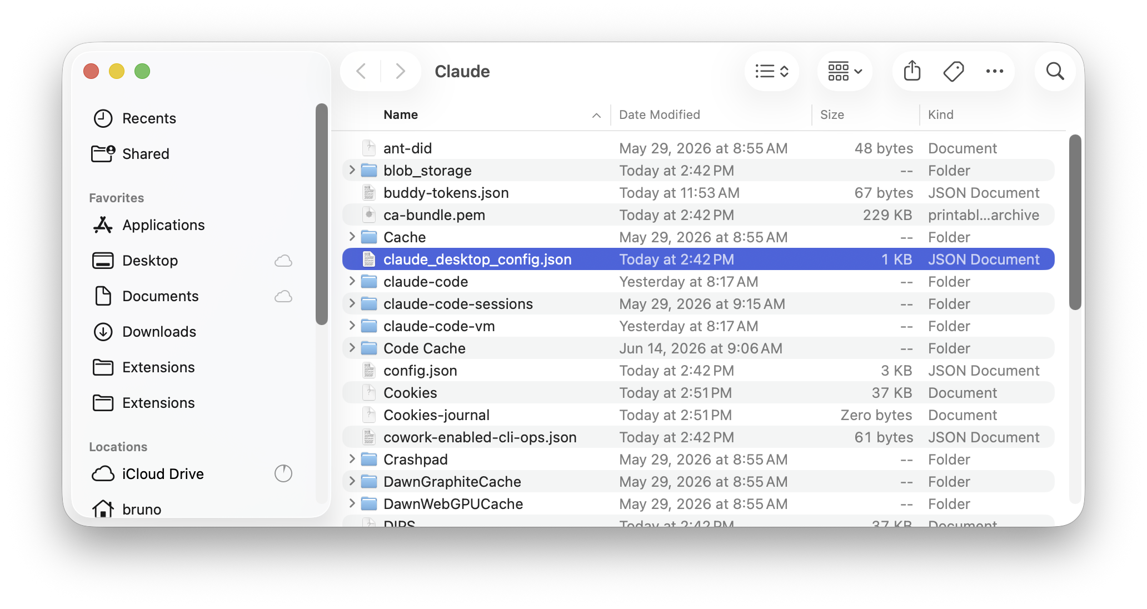The image size is (1147, 609).
Task: Expand the DawnGraphiteCache folder
Action: pos(352,481)
